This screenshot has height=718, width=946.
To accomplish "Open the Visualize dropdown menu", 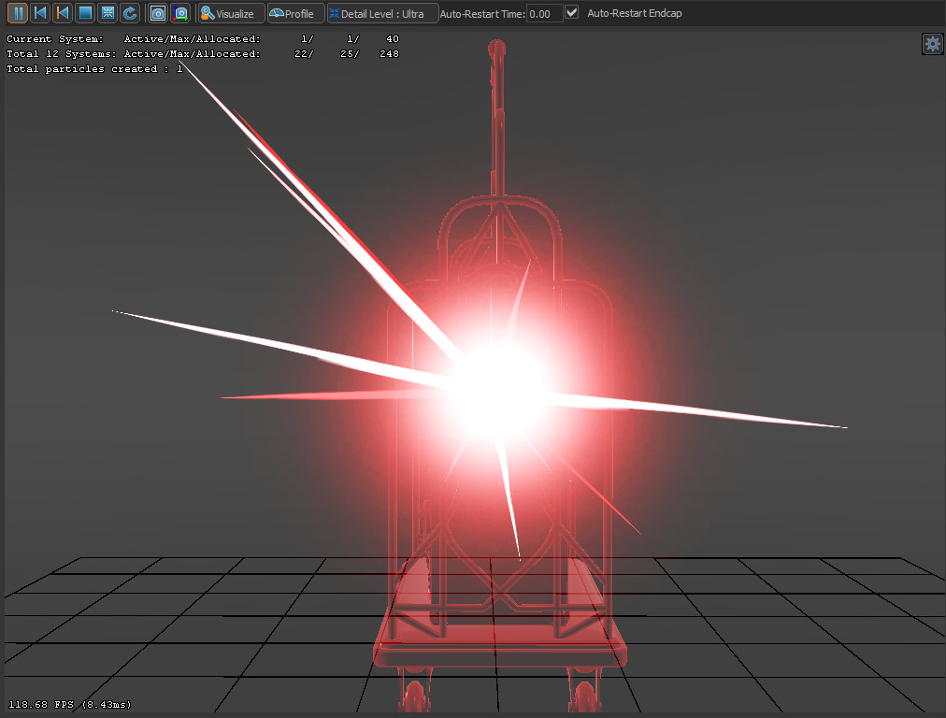I will 229,13.
